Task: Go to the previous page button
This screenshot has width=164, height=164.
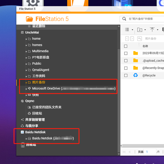Action: click(129, 152)
